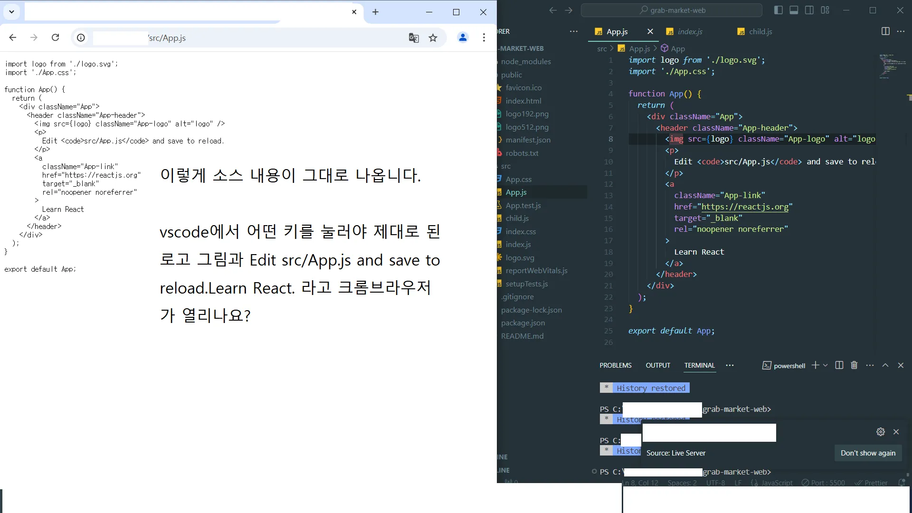Close the App.js editor tab
Image resolution: width=912 pixels, height=513 pixels.
pos(650,31)
